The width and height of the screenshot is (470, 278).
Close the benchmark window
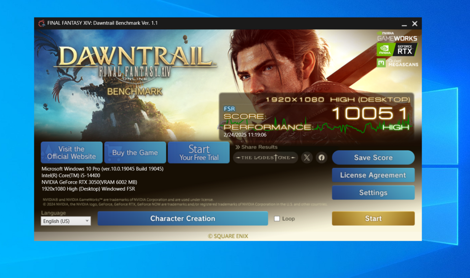pos(415,23)
